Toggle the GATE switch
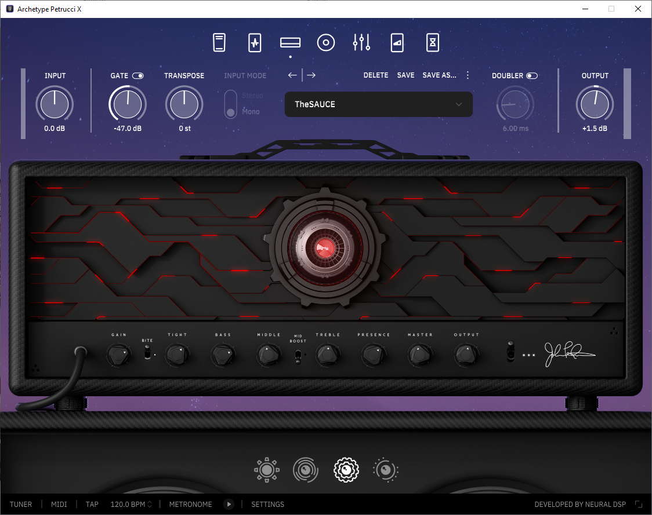This screenshot has height=515, width=652. click(138, 75)
